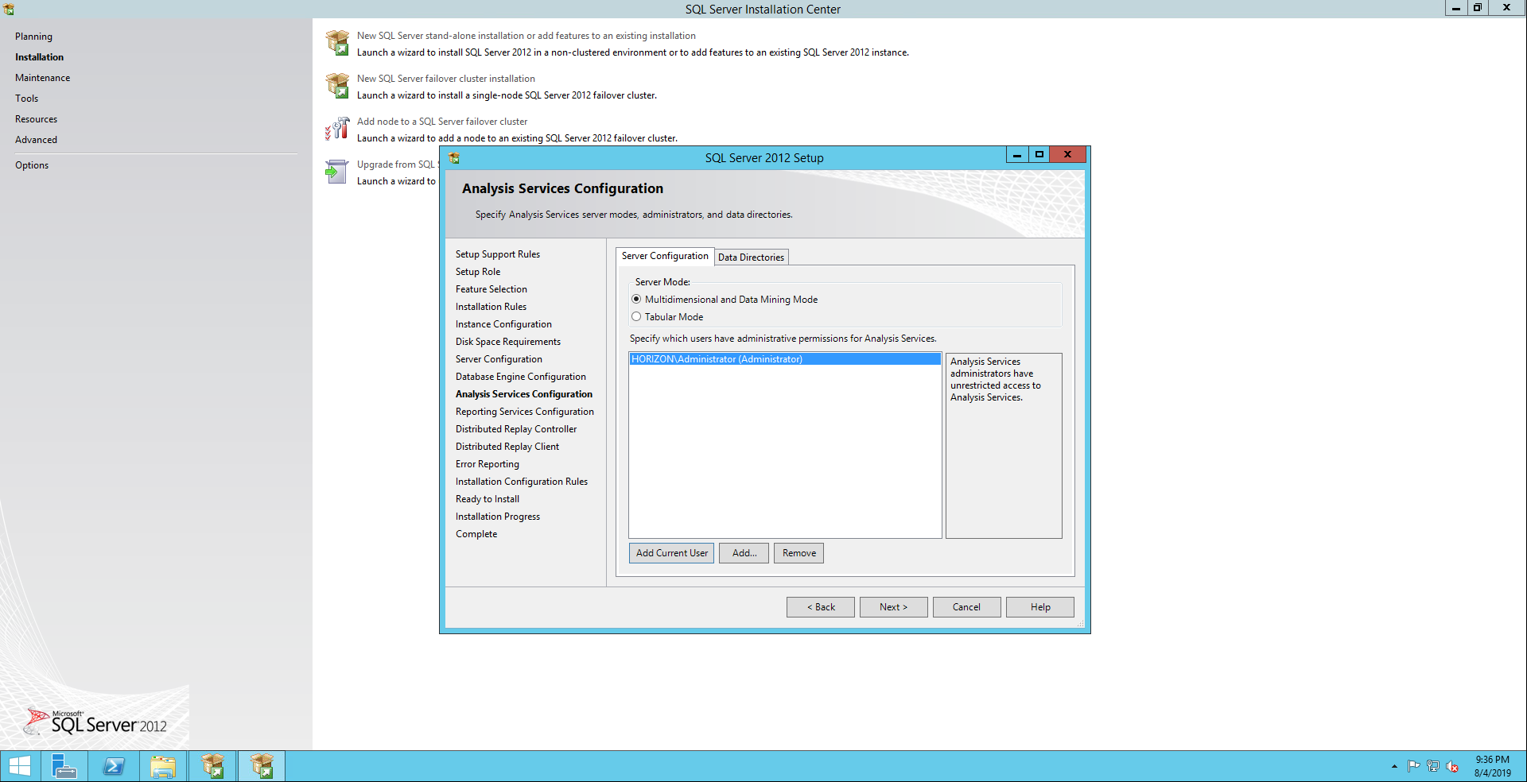
Task: Click the new stand-alone installation box icon
Action: click(337, 43)
